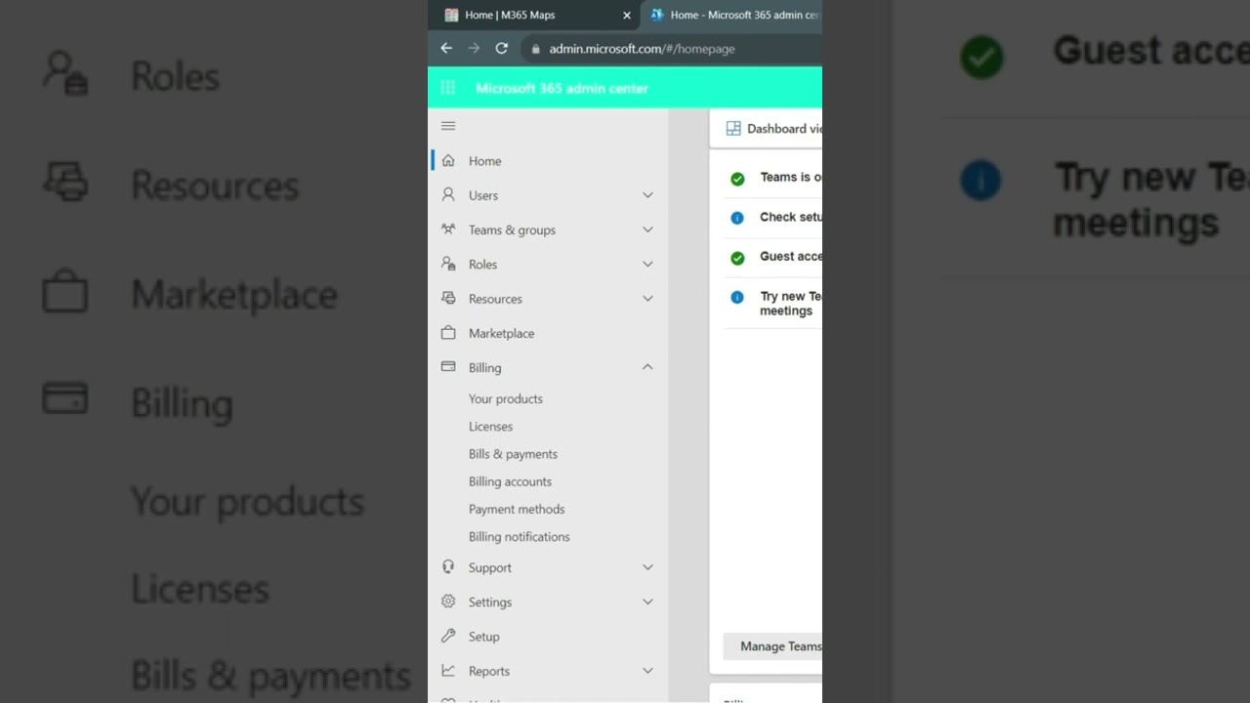Switch to Microsoft 365 admin center tab
This screenshot has height=703, width=1250.
click(732, 15)
